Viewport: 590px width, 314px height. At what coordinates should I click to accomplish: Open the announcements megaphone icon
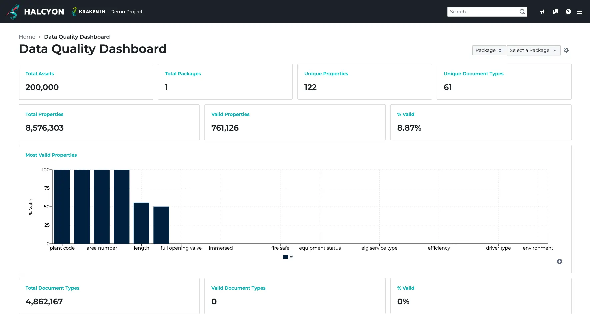543,12
